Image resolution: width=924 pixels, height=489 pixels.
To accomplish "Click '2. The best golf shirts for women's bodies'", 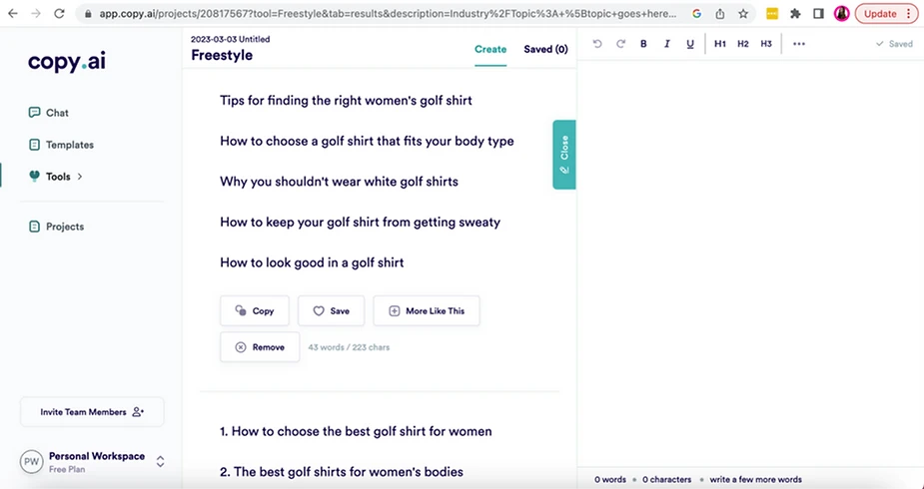I will pyautogui.click(x=342, y=472).
